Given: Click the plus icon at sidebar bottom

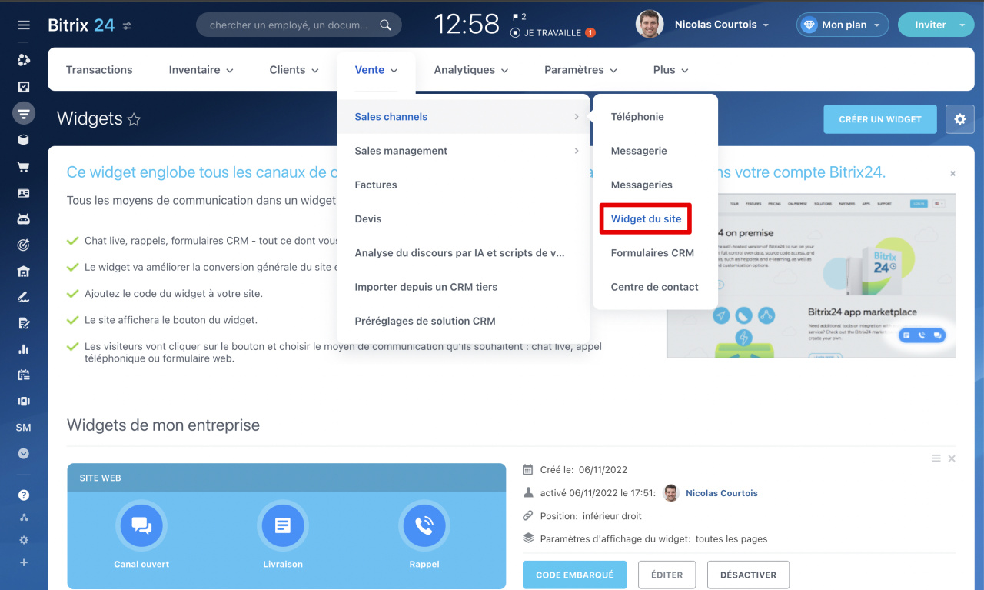Looking at the screenshot, I should tap(24, 562).
